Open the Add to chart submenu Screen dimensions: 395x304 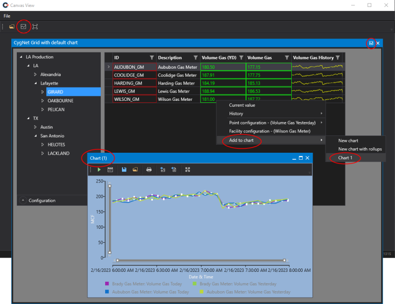(x=271, y=140)
